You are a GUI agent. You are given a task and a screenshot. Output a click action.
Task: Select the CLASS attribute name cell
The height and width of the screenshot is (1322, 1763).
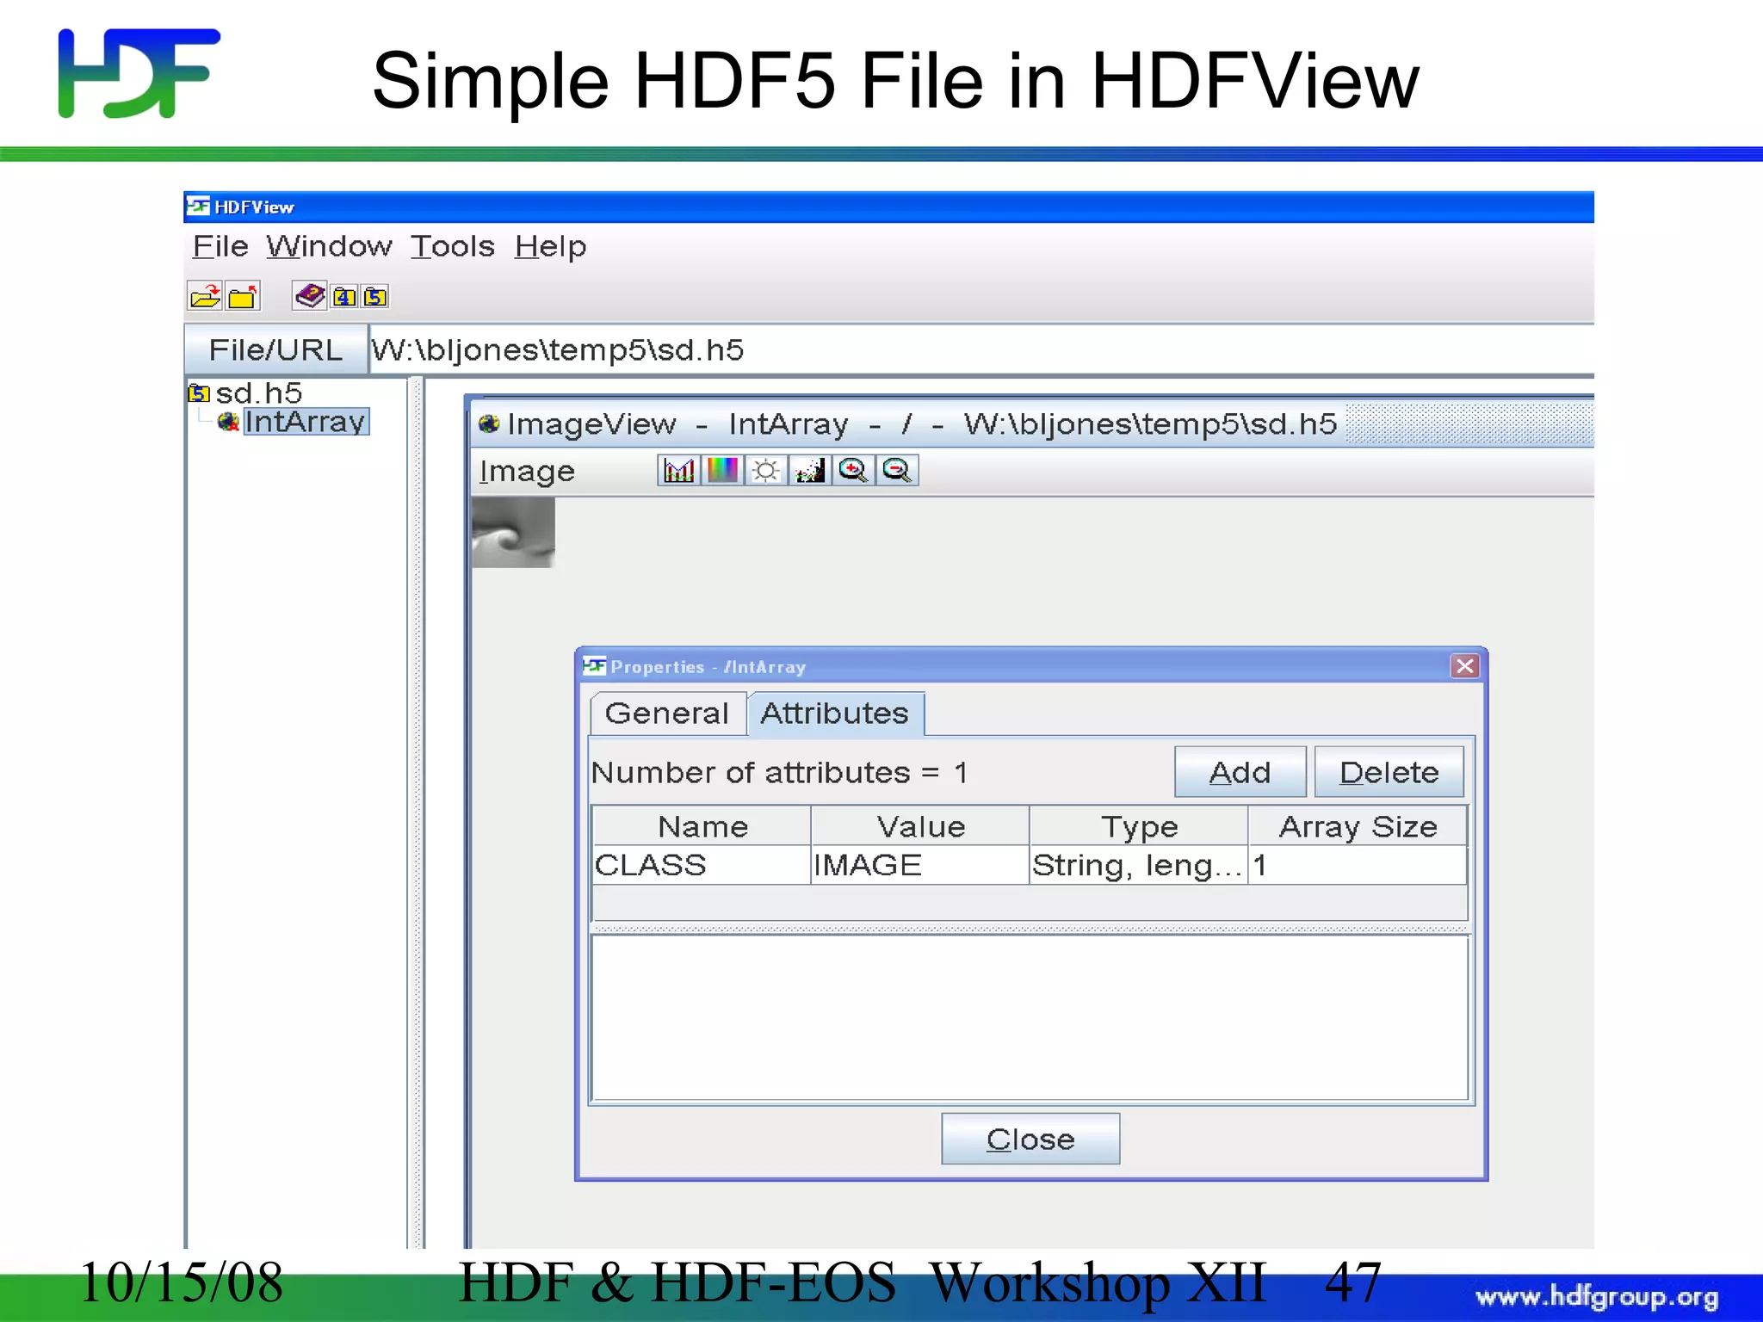pyautogui.click(x=702, y=865)
